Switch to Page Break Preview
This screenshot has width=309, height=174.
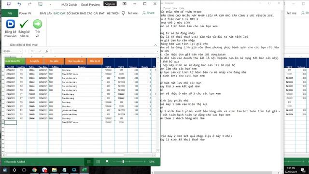107,162
